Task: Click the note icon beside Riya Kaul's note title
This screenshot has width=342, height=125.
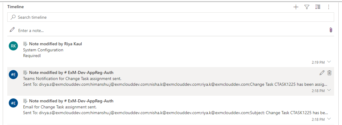Action: point(25,44)
